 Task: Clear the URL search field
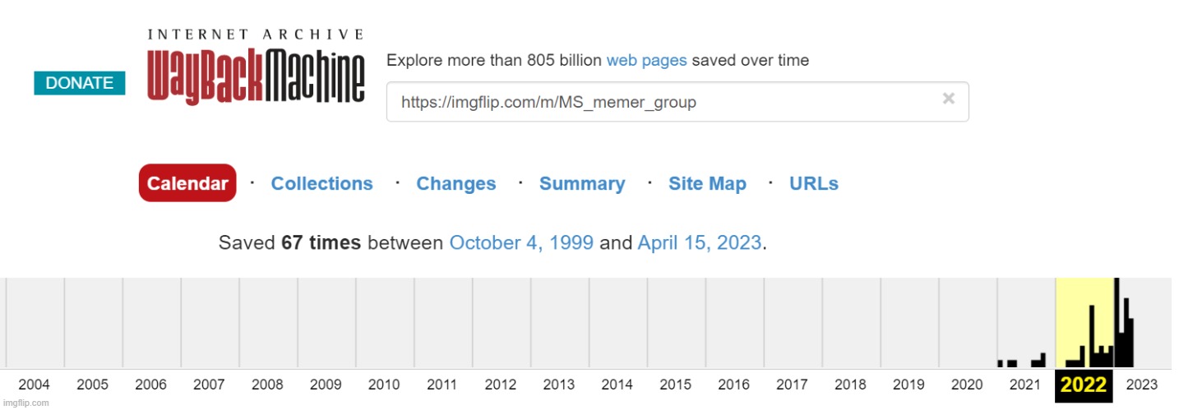948,99
